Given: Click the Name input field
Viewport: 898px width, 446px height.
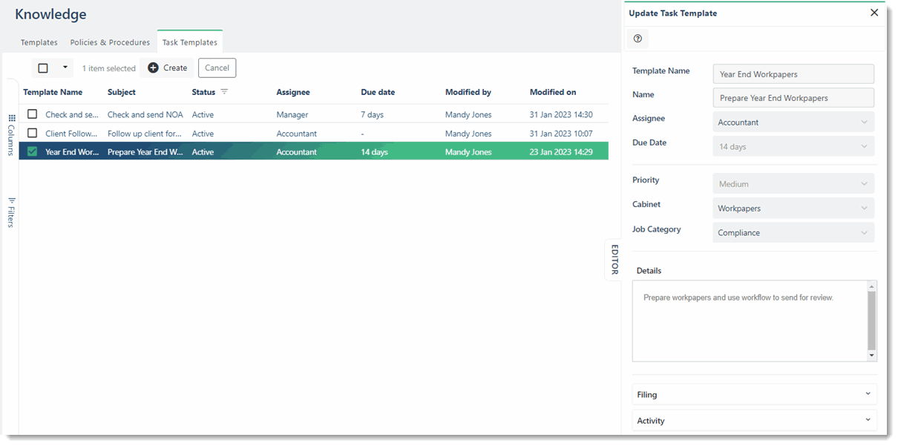Looking at the screenshot, I should (793, 97).
